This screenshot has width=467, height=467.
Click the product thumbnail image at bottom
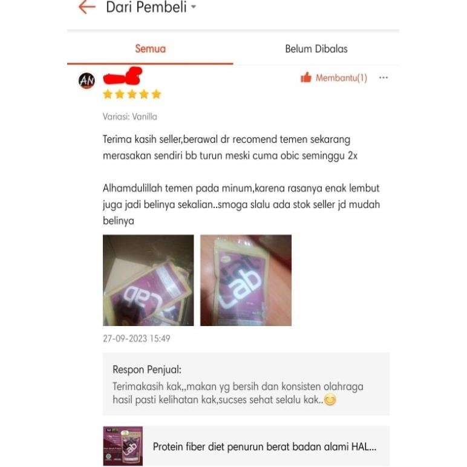123,446
